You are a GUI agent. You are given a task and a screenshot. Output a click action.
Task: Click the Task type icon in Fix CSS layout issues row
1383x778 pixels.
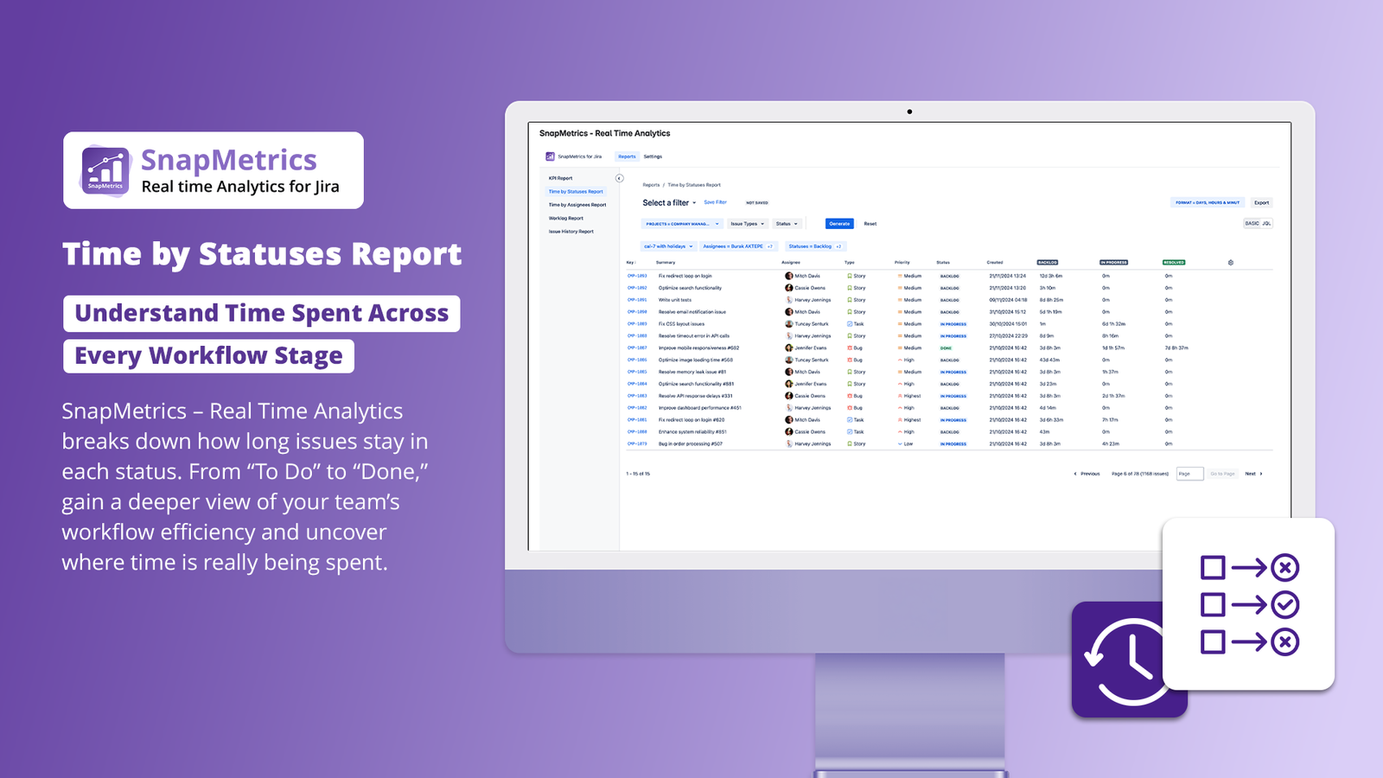(x=850, y=324)
